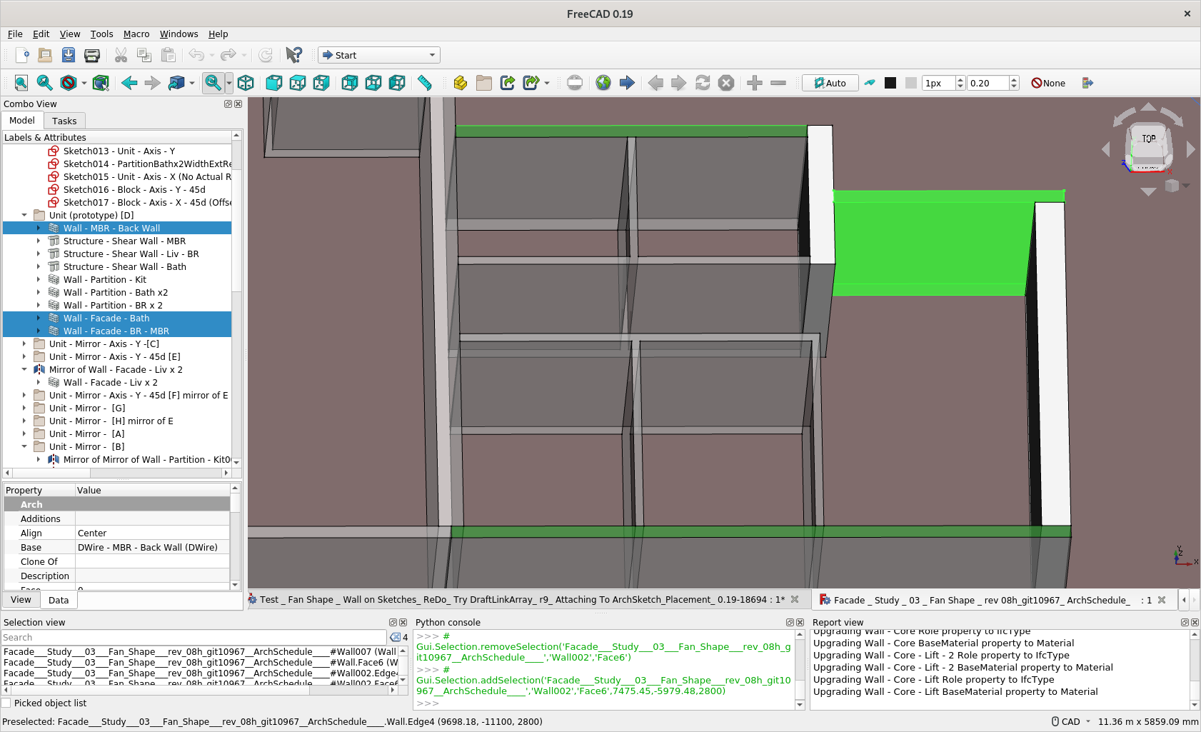
Task: Open the Macro menu
Action: pos(136,34)
